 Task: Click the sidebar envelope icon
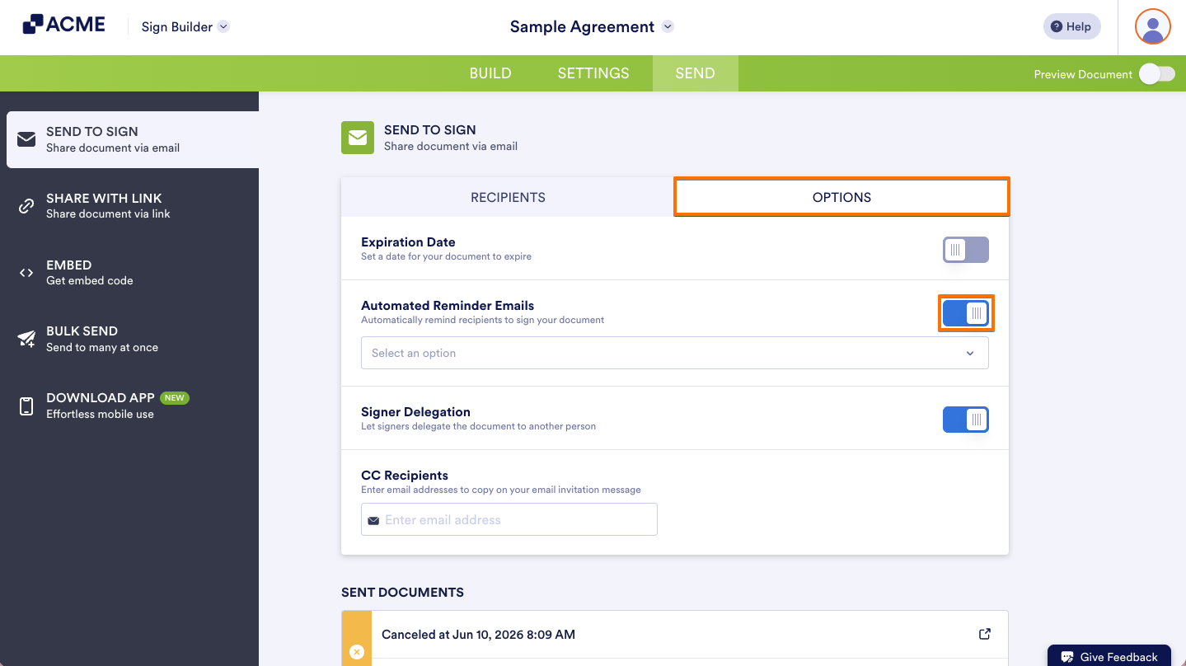point(26,138)
